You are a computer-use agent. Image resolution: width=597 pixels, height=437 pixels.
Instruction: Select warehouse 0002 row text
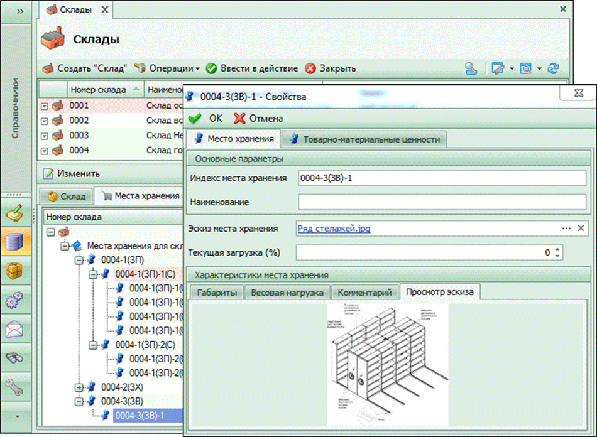[x=79, y=121]
